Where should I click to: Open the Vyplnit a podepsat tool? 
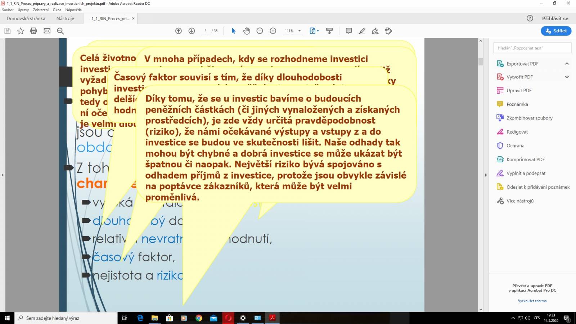point(526,174)
